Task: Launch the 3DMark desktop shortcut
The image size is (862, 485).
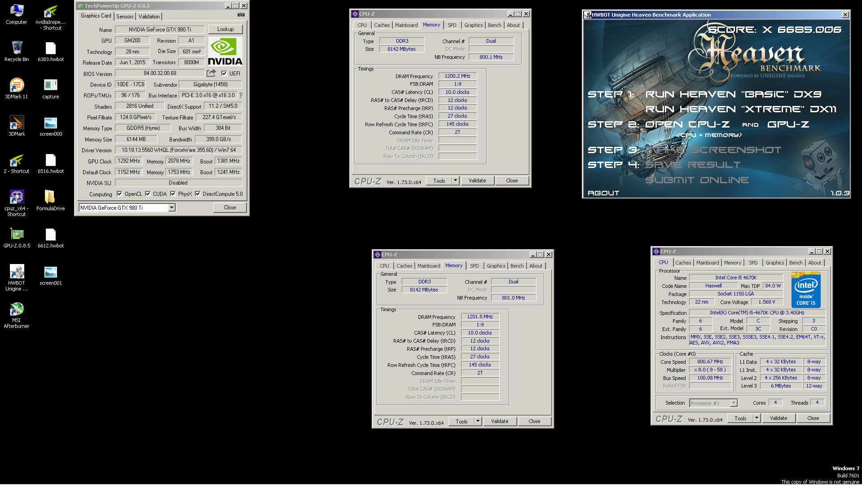Action: pyautogui.click(x=17, y=126)
